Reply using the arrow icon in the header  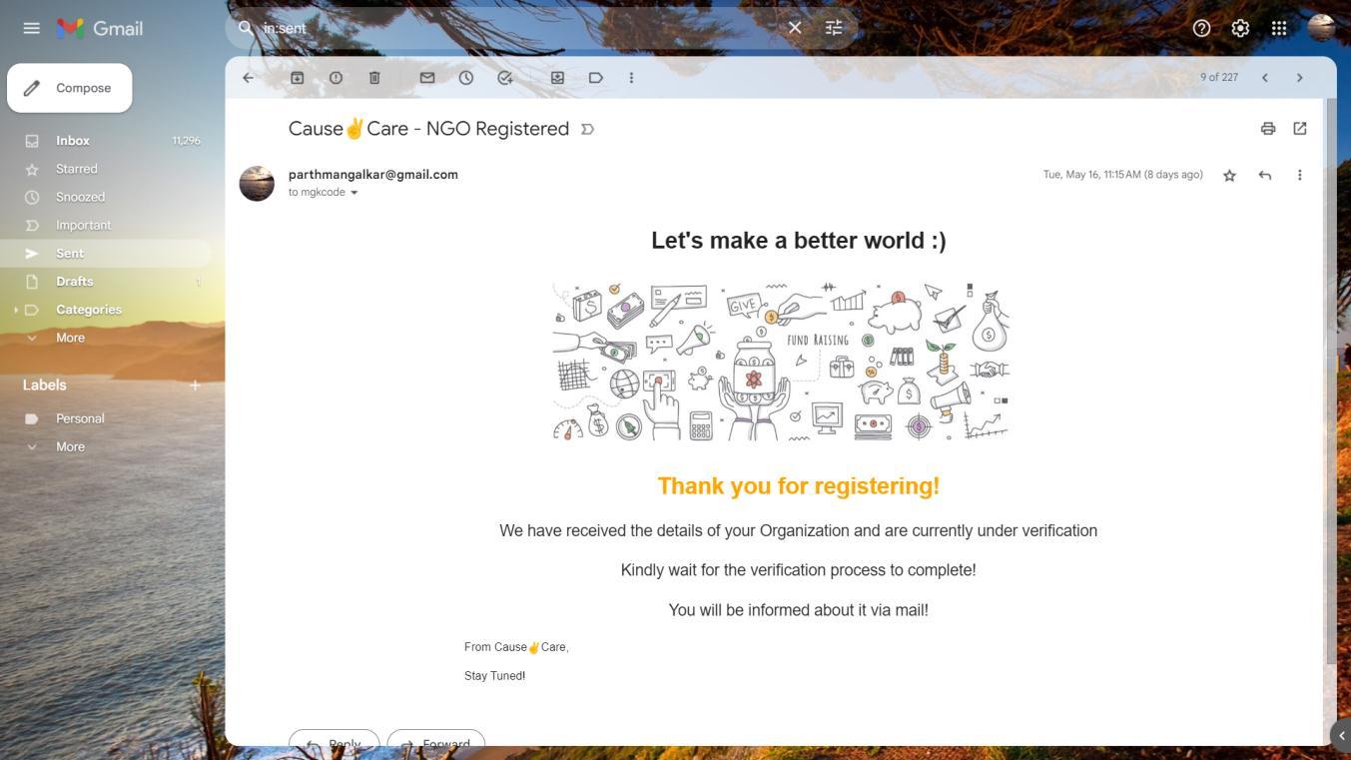[x=1265, y=175]
